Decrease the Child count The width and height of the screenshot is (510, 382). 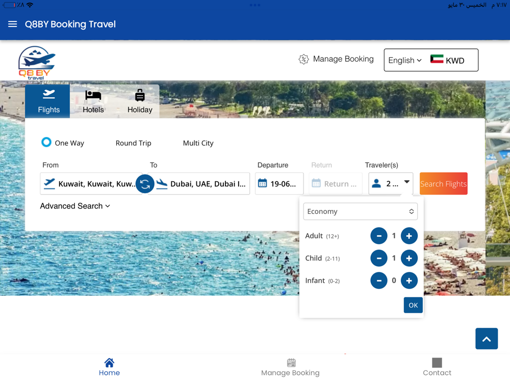(x=379, y=258)
